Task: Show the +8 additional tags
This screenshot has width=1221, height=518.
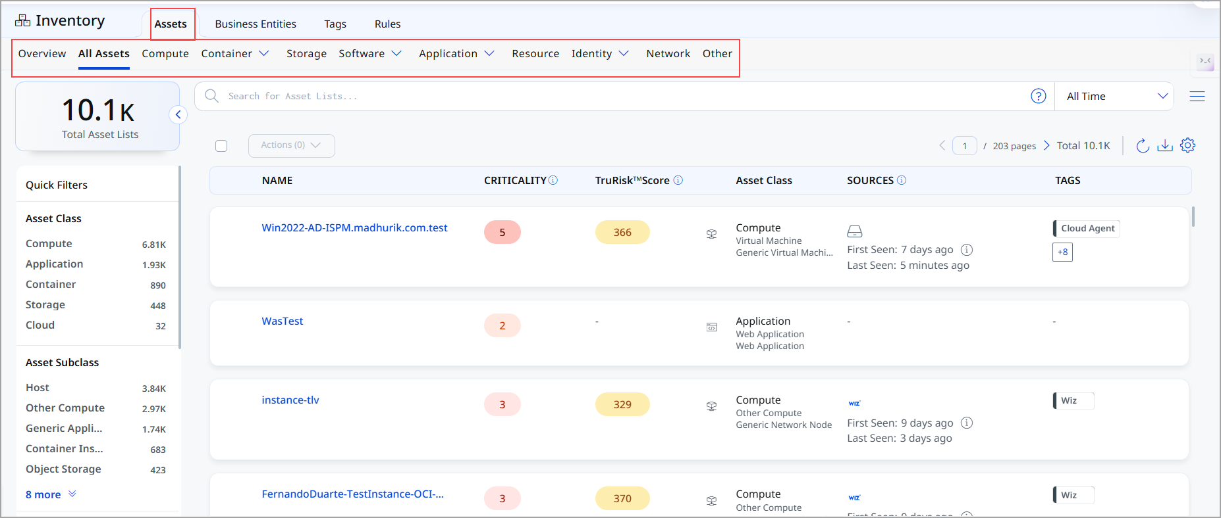Action: pyautogui.click(x=1062, y=252)
